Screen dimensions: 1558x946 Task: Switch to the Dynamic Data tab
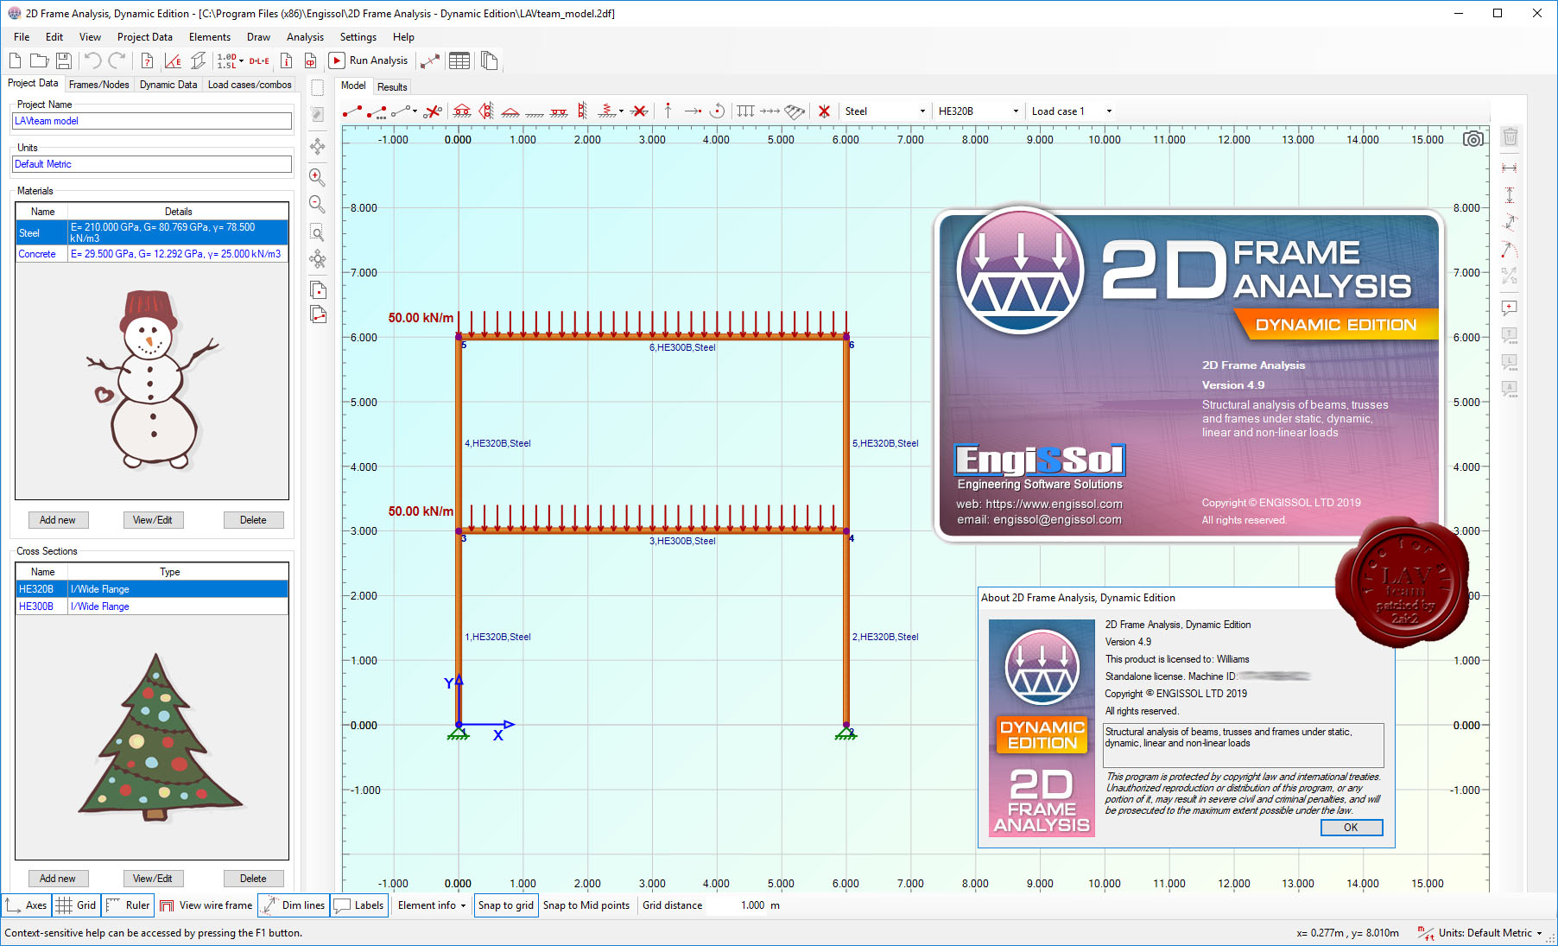click(x=168, y=85)
